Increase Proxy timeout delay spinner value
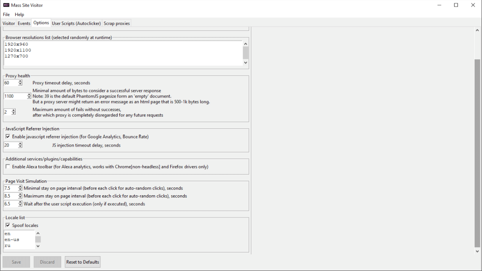The width and height of the screenshot is (482, 271). tap(20, 81)
